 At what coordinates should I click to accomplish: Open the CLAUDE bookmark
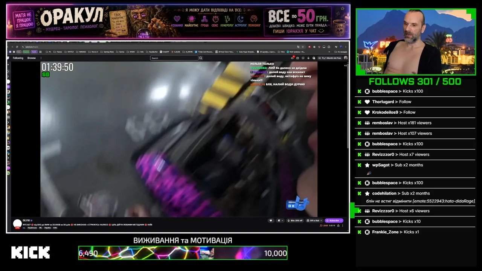[176, 52]
